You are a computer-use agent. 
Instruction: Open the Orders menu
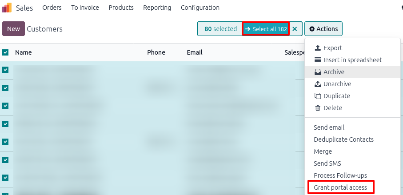(x=52, y=8)
